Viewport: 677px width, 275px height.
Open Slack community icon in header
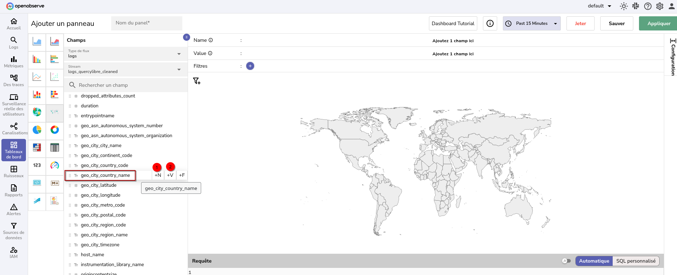coord(636,6)
